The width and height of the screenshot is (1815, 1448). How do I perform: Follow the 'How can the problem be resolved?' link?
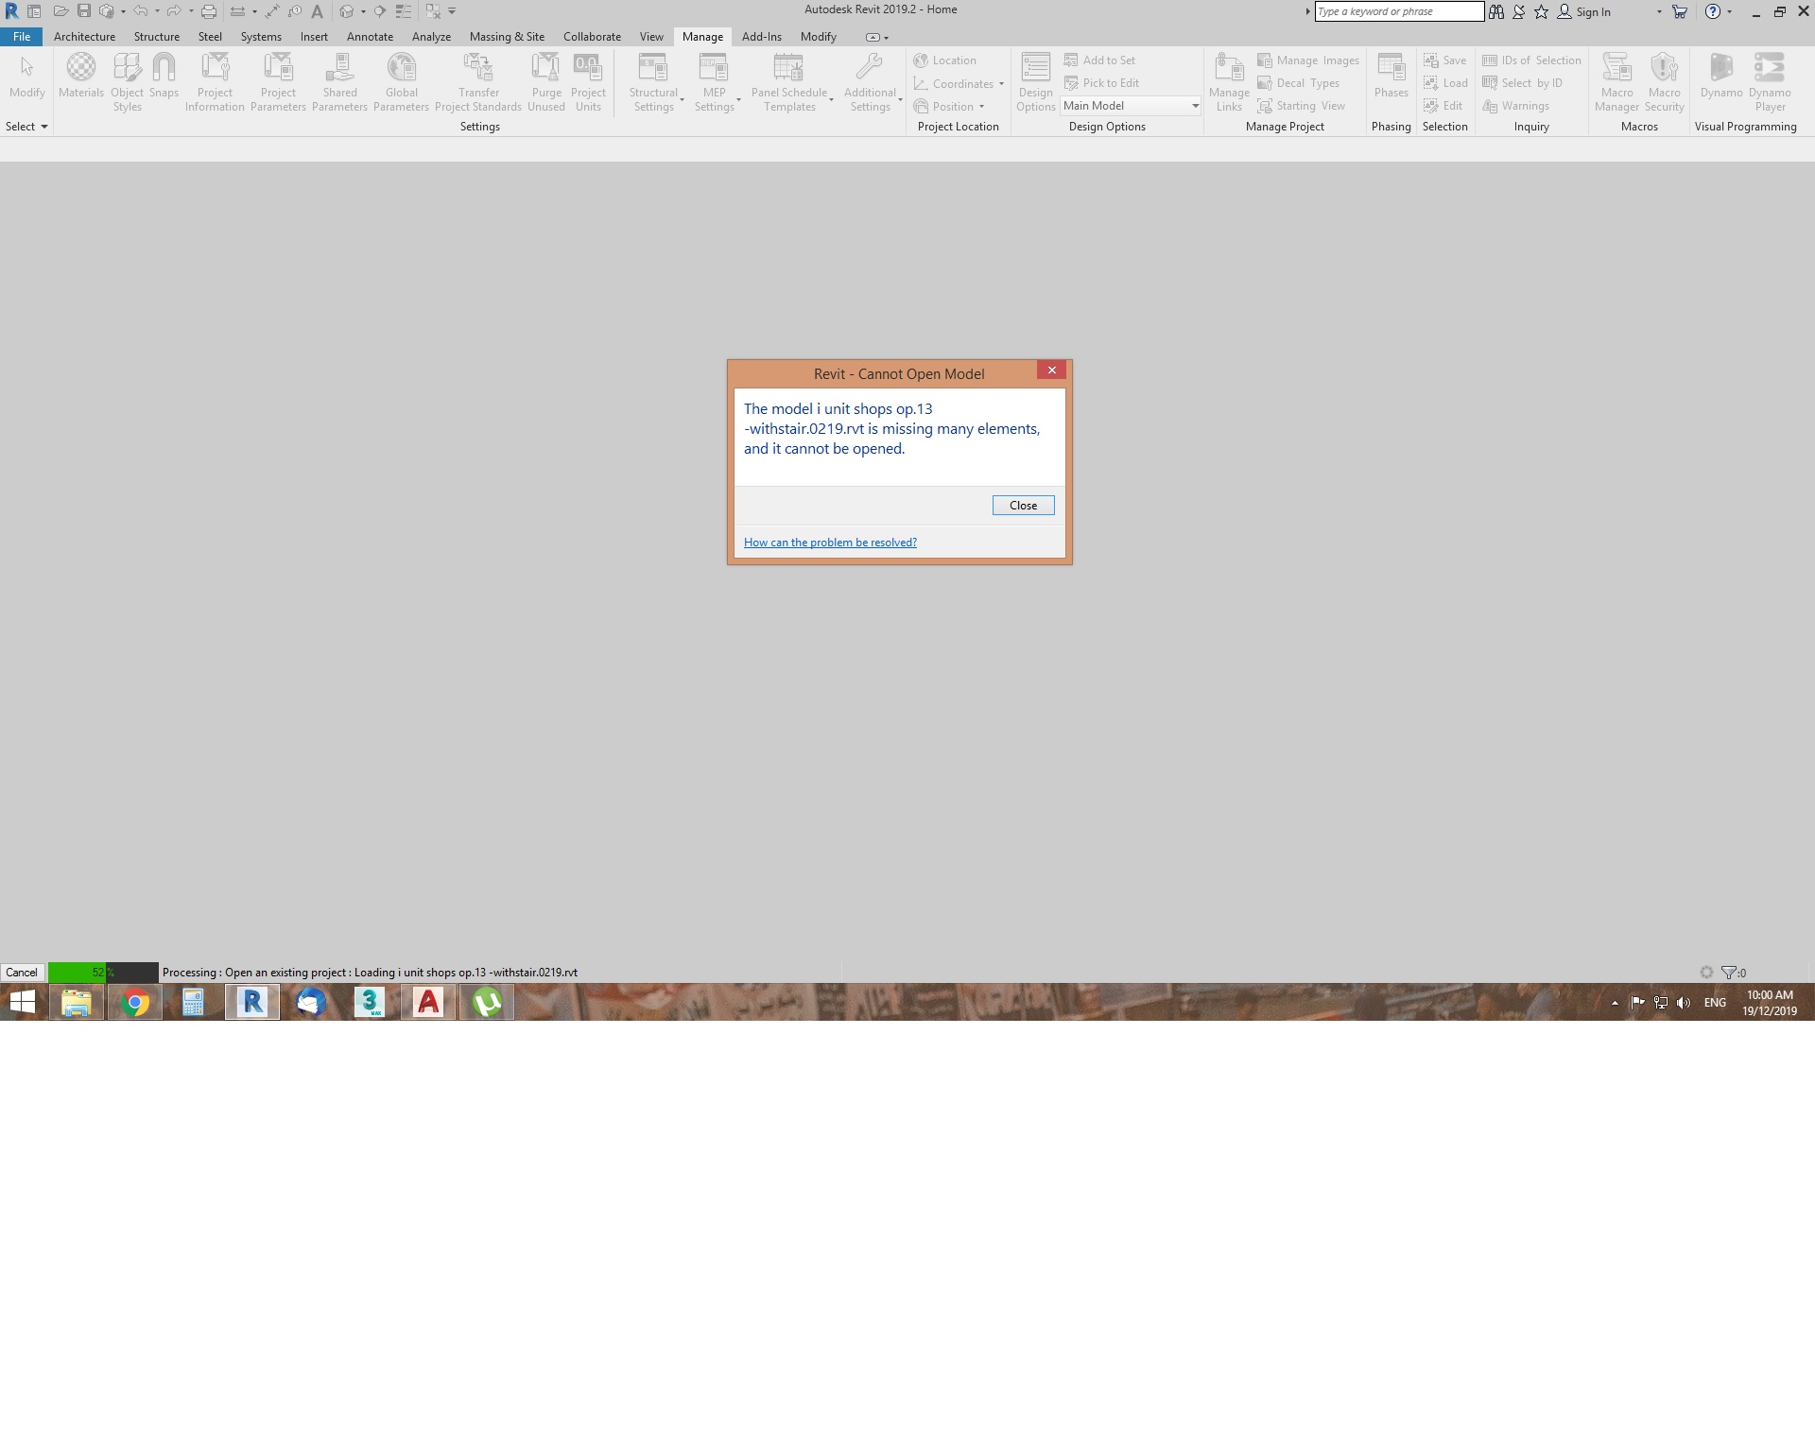(830, 543)
